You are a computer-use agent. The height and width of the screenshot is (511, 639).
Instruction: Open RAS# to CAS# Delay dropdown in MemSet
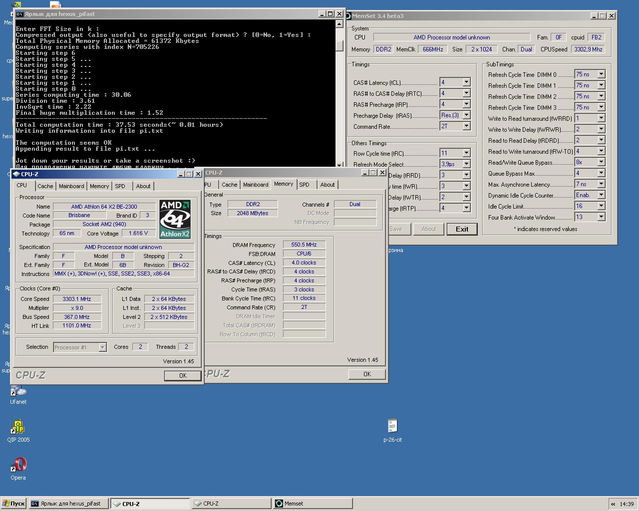[x=466, y=93]
